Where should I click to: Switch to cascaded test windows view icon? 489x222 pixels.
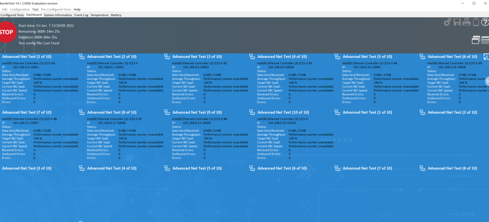(x=476, y=40)
